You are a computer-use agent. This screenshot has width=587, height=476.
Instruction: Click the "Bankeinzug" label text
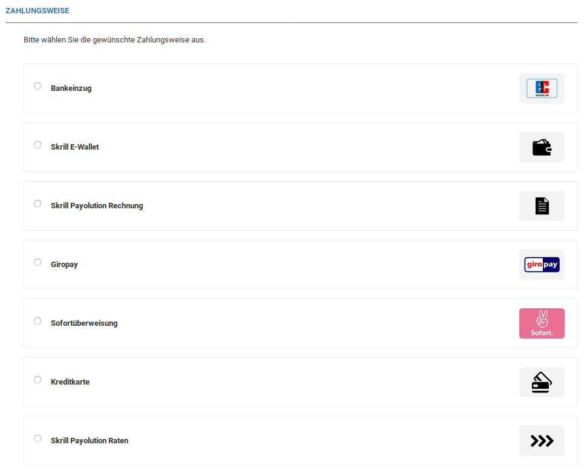(71, 88)
